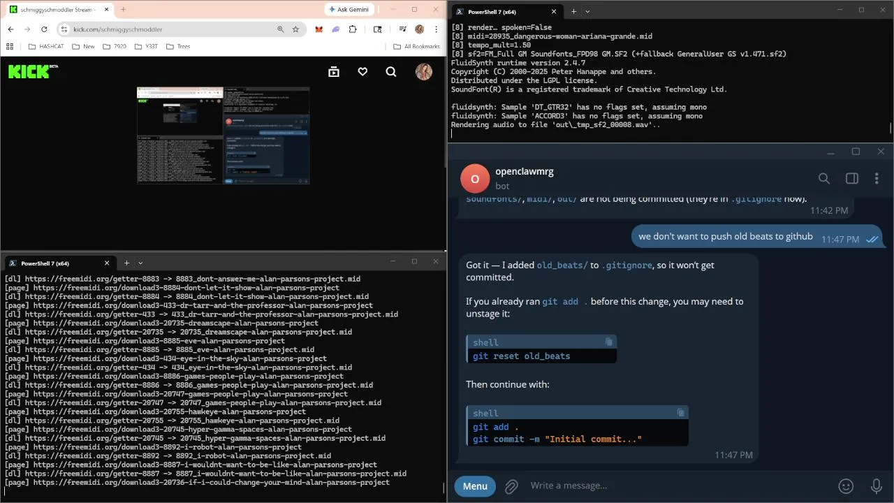Click the tab search screen icon in Chrome toolbar
The height and width of the screenshot is (503, 894).
[378, 29]
